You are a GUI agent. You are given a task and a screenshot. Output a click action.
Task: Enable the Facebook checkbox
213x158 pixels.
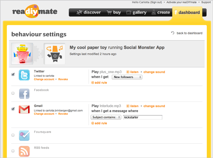[x=13, y=93]
